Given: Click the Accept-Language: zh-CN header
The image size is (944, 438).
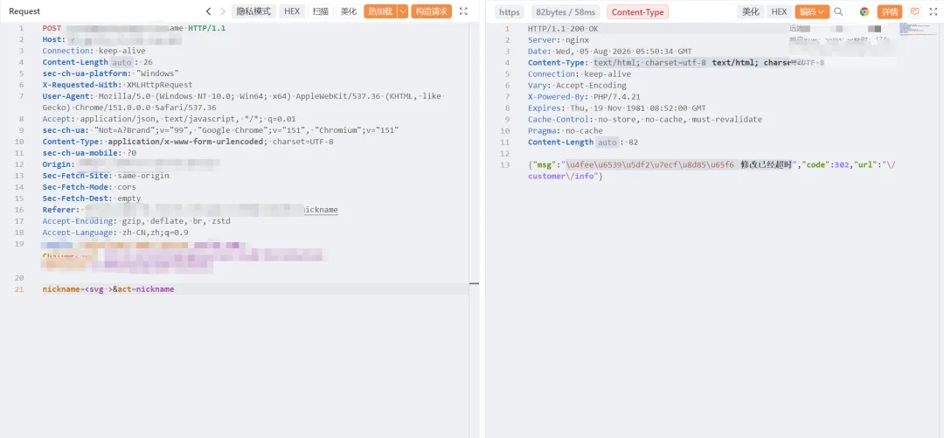Looking at the screenshot, I should tap(115, 233).
